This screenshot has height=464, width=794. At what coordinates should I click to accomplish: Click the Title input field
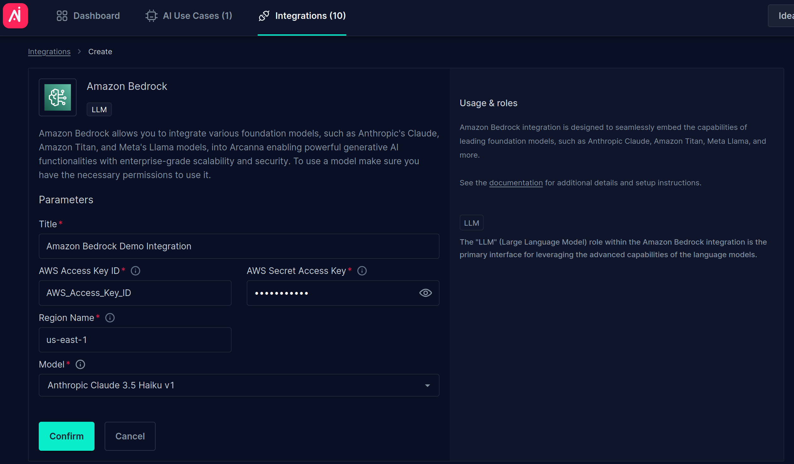(239, 246)
